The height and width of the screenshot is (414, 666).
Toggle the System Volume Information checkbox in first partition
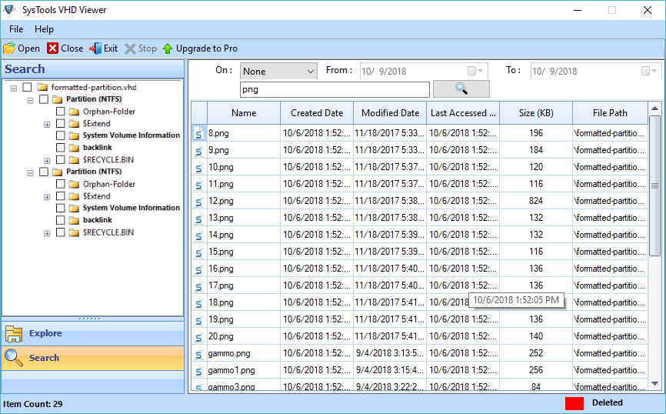(x=61, y=135)
